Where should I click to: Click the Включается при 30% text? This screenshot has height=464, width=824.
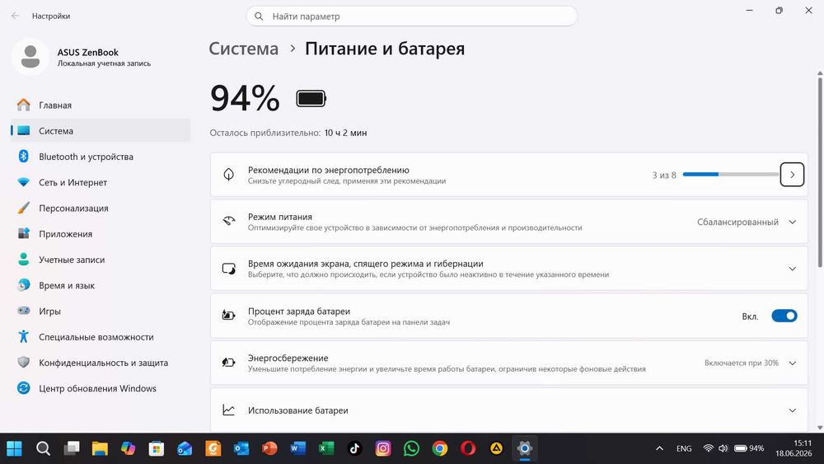742,363
